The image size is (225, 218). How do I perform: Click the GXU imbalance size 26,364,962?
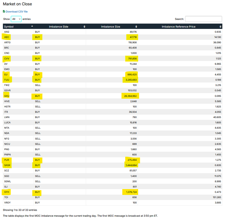click(130, 96)
